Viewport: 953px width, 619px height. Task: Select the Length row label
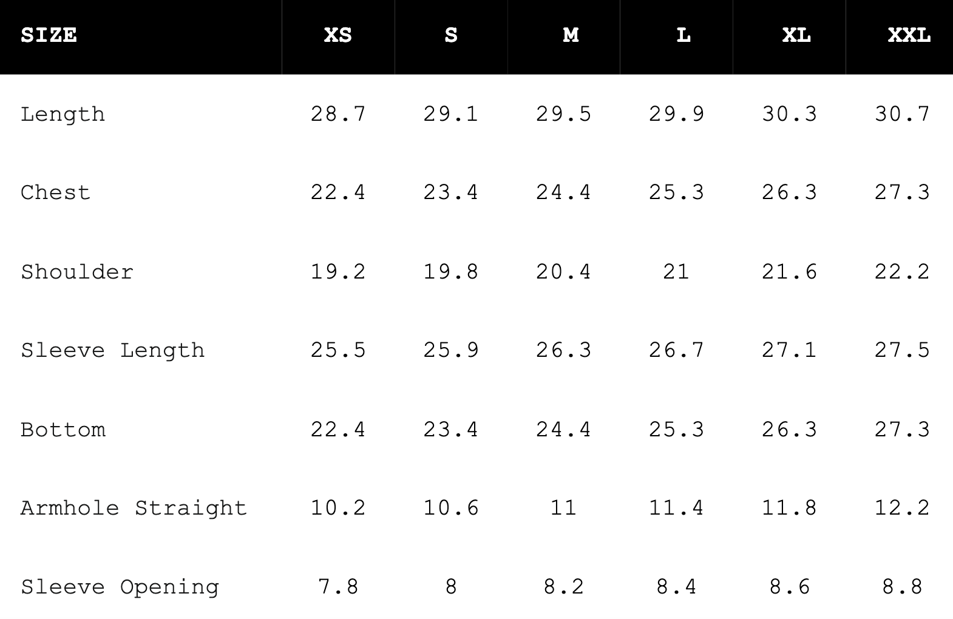63,115
